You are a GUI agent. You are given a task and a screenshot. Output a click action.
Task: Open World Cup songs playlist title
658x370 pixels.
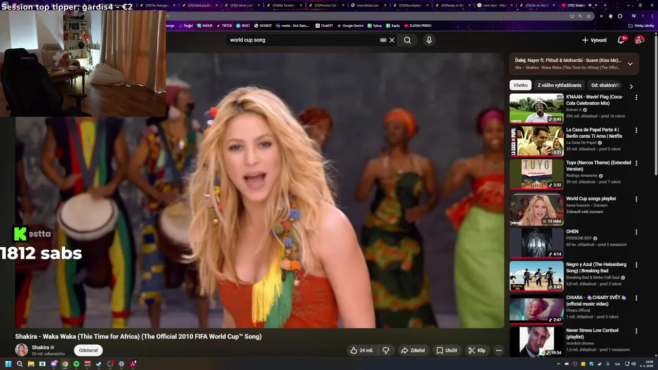591,198
